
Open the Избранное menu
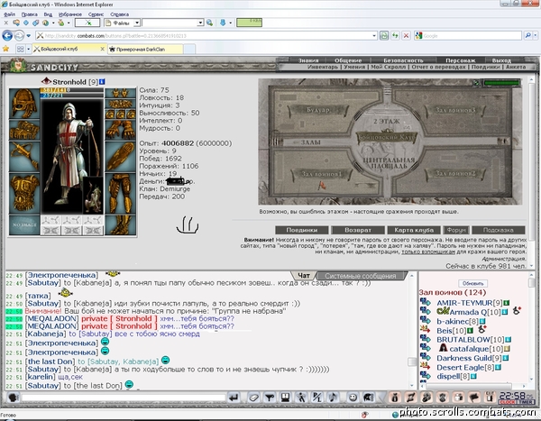[x=70, y=14]
